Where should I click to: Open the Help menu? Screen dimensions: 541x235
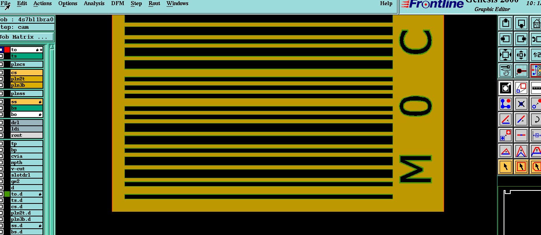[386, 3]
